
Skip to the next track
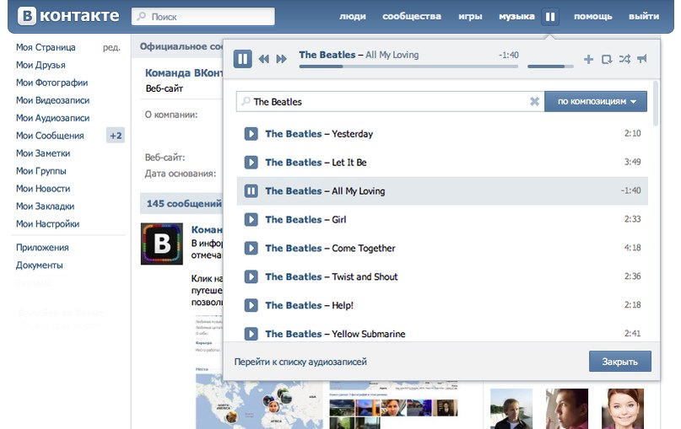(x=282, y=59)
